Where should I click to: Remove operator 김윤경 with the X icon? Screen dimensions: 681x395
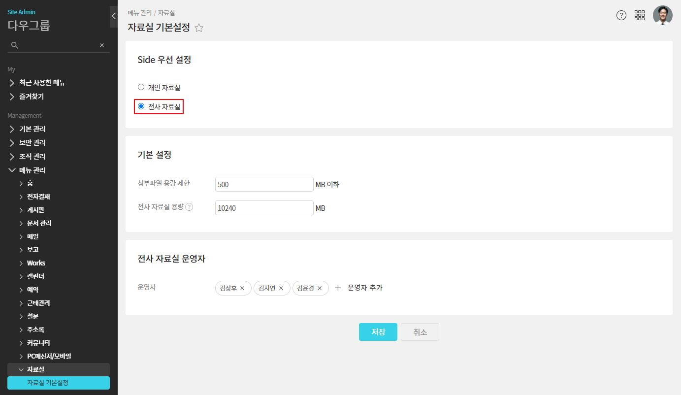(x=320, y=288)
